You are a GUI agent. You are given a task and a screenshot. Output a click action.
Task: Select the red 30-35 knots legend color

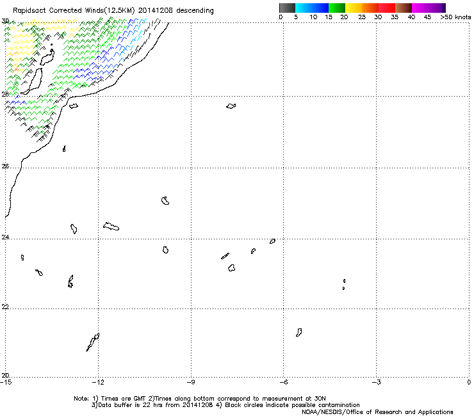(x=387, y=8)
